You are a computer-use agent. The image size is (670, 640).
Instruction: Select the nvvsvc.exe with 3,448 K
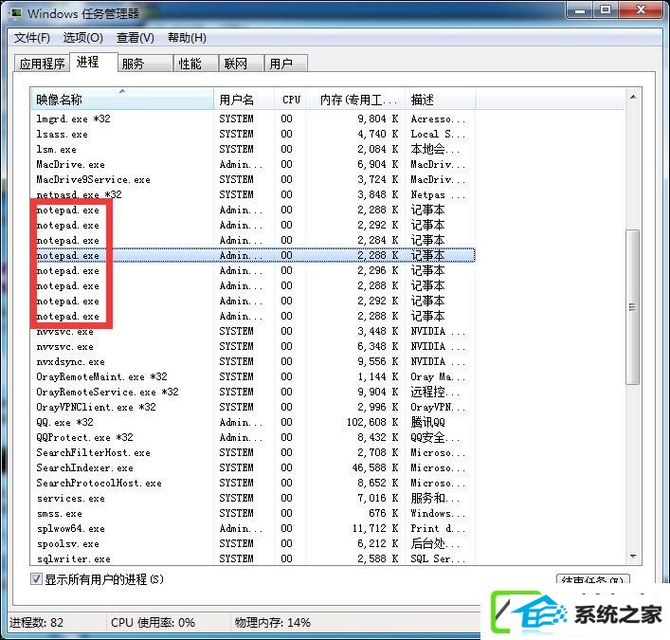[x=253, y=331]
